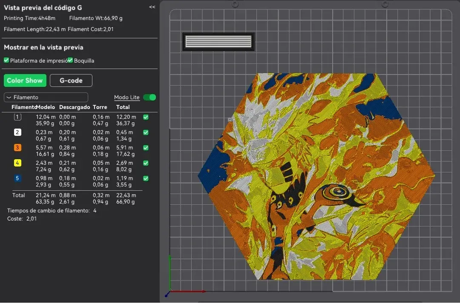Click the filament 1 color swatch
Image resolution: width=460 pixels, height=304 pixels.
click(17, 117)
